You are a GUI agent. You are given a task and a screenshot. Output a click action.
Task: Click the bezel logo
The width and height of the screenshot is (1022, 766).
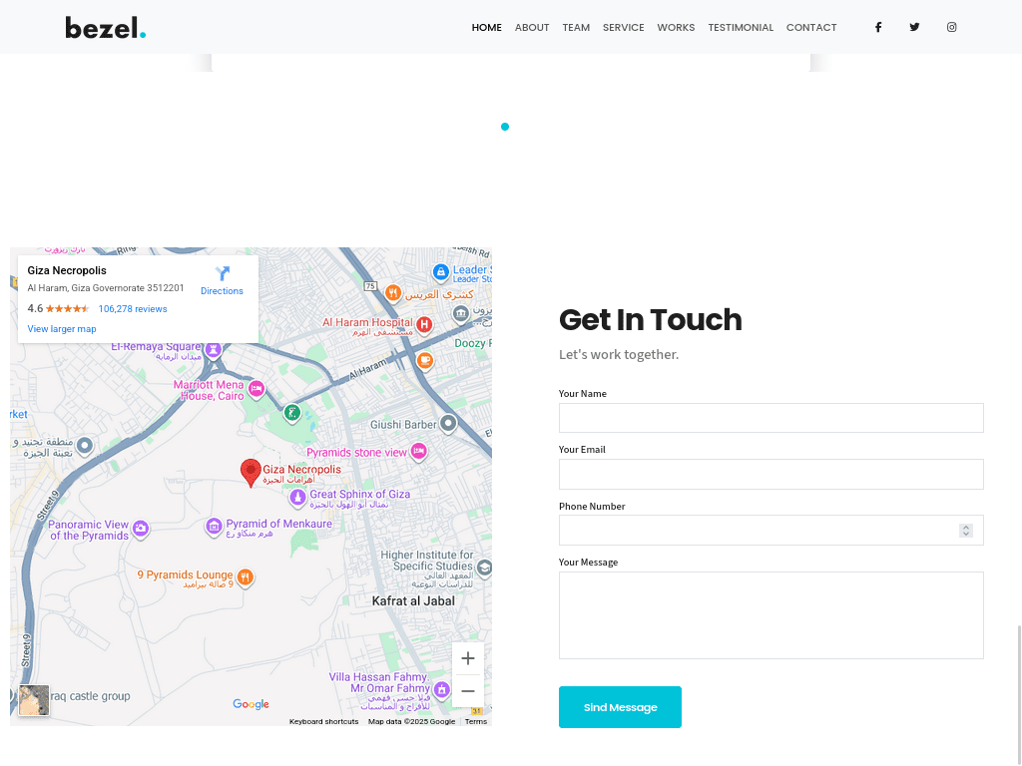point(105,27)
